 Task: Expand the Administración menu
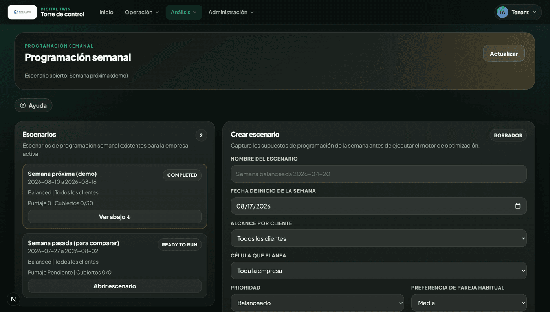231,12
